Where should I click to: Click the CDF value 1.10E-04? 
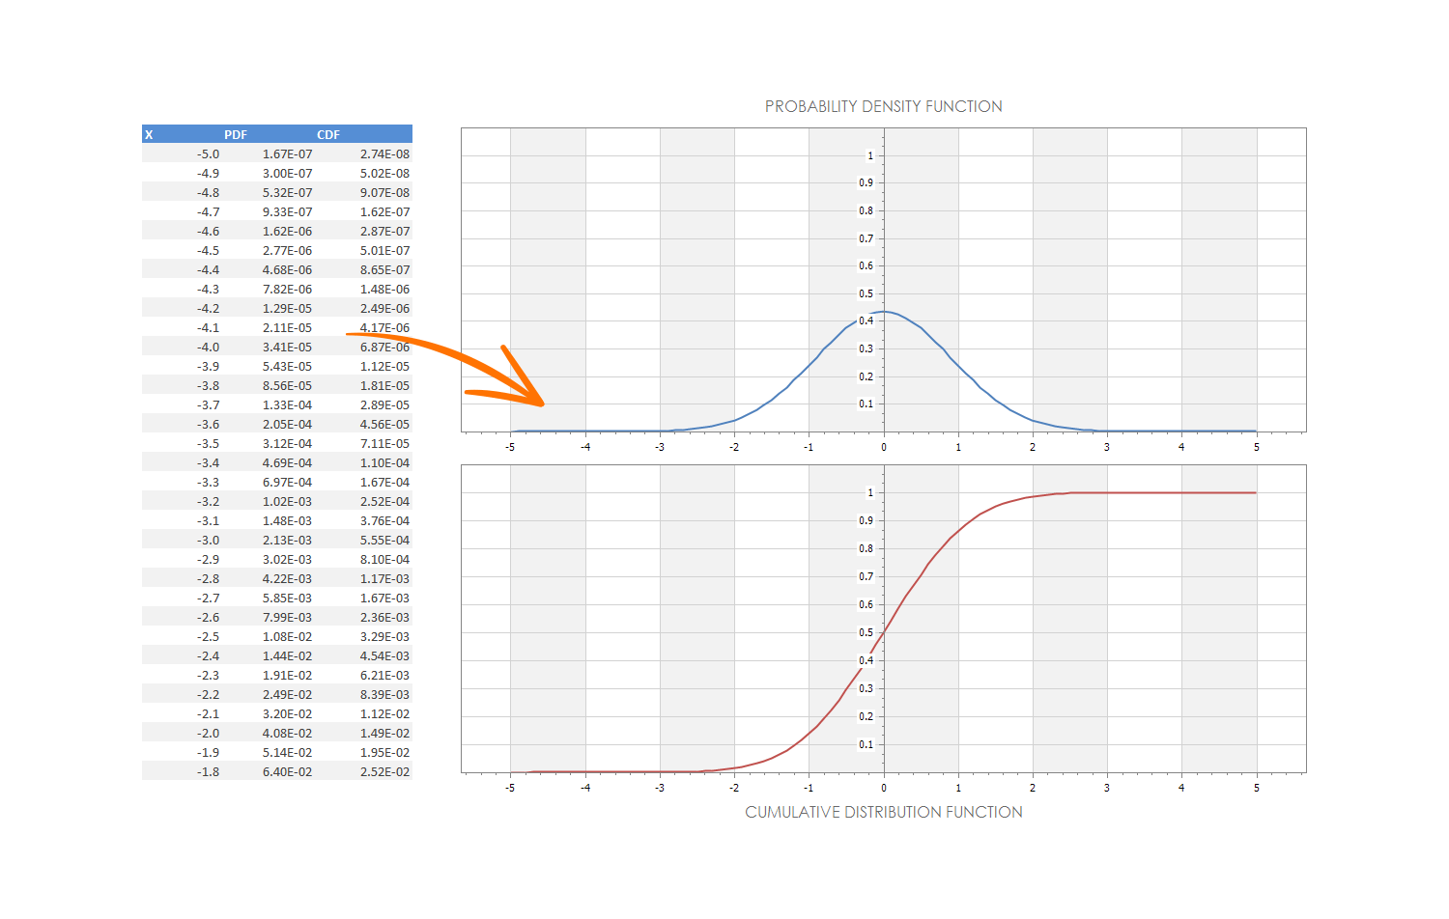pos(384,463)
